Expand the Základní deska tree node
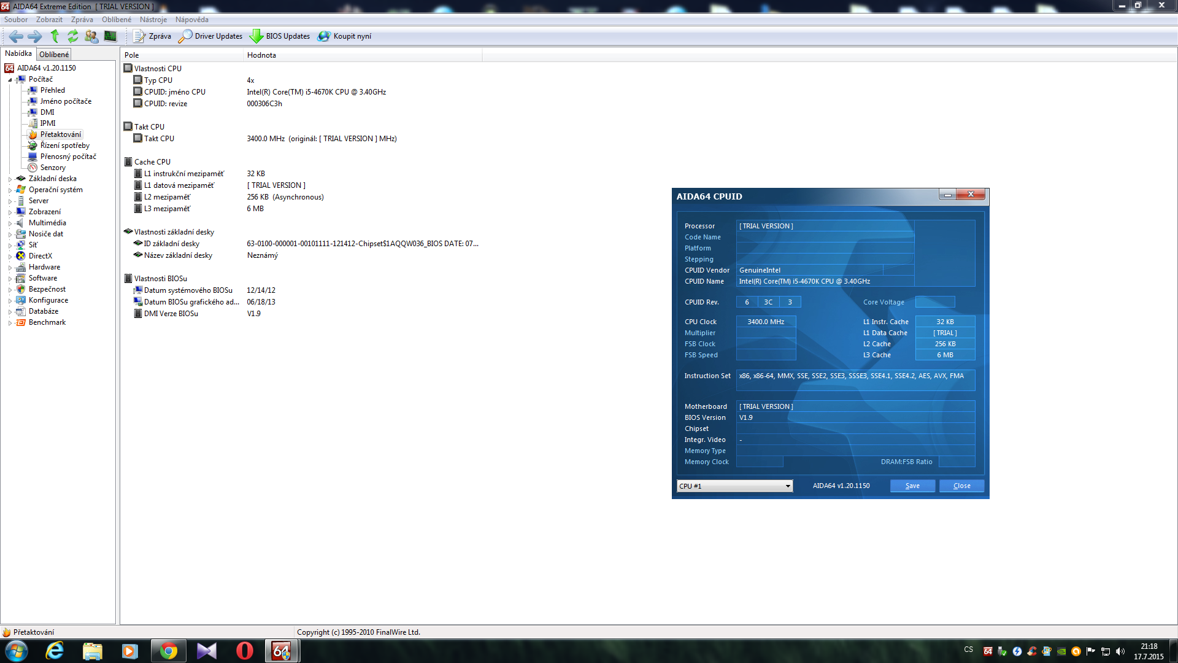1178x663 pixels. point(10,179)
